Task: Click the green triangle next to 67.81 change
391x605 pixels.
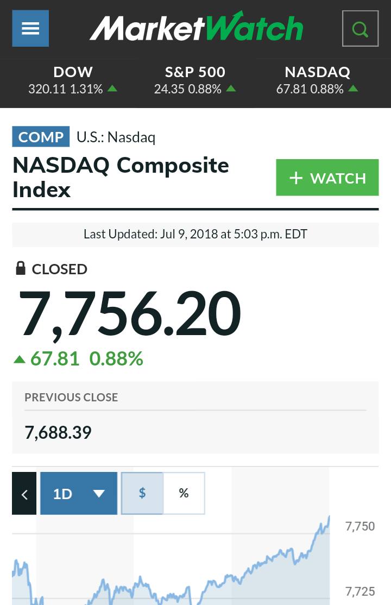Action: coord(20,358)
